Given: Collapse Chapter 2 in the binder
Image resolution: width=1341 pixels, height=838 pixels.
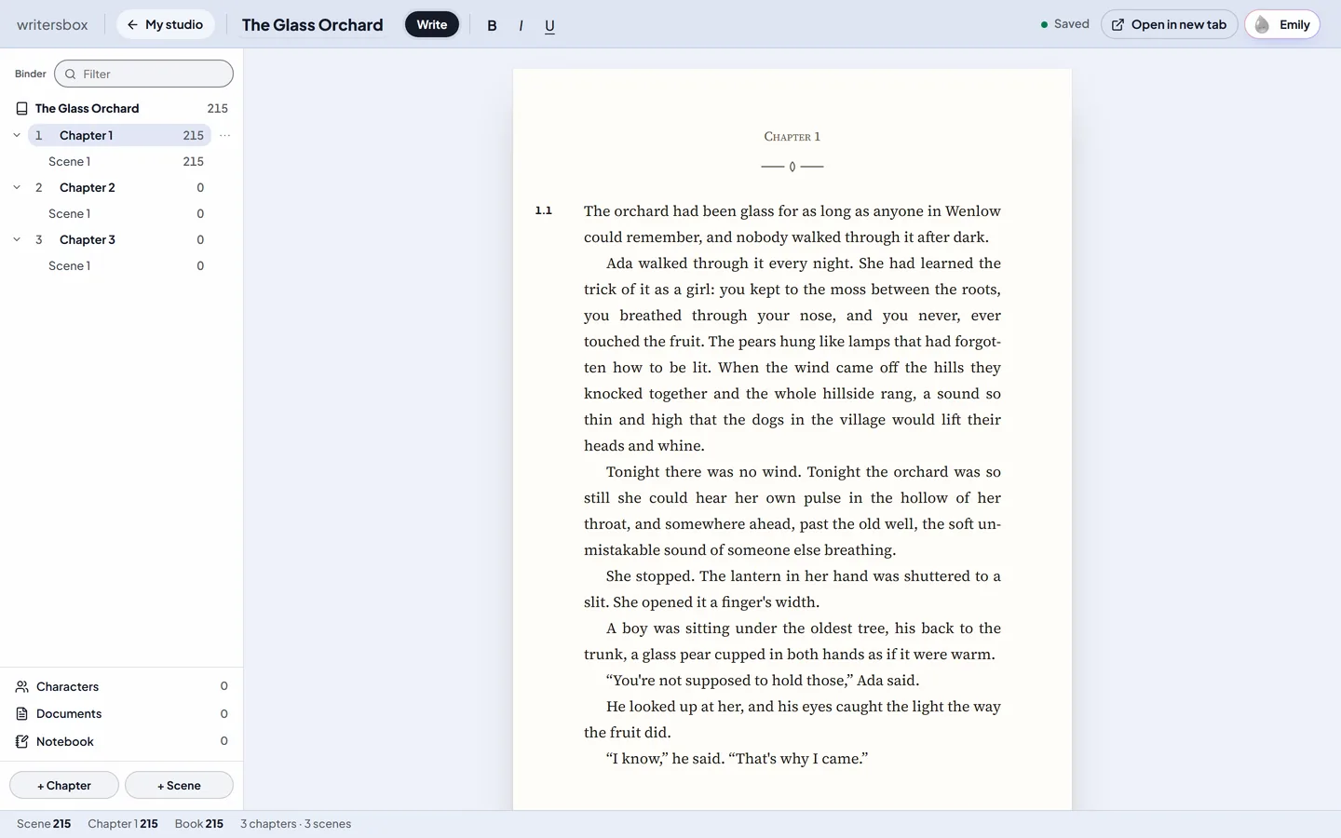Looking at the screenshot, I should [x=17, y=187].
